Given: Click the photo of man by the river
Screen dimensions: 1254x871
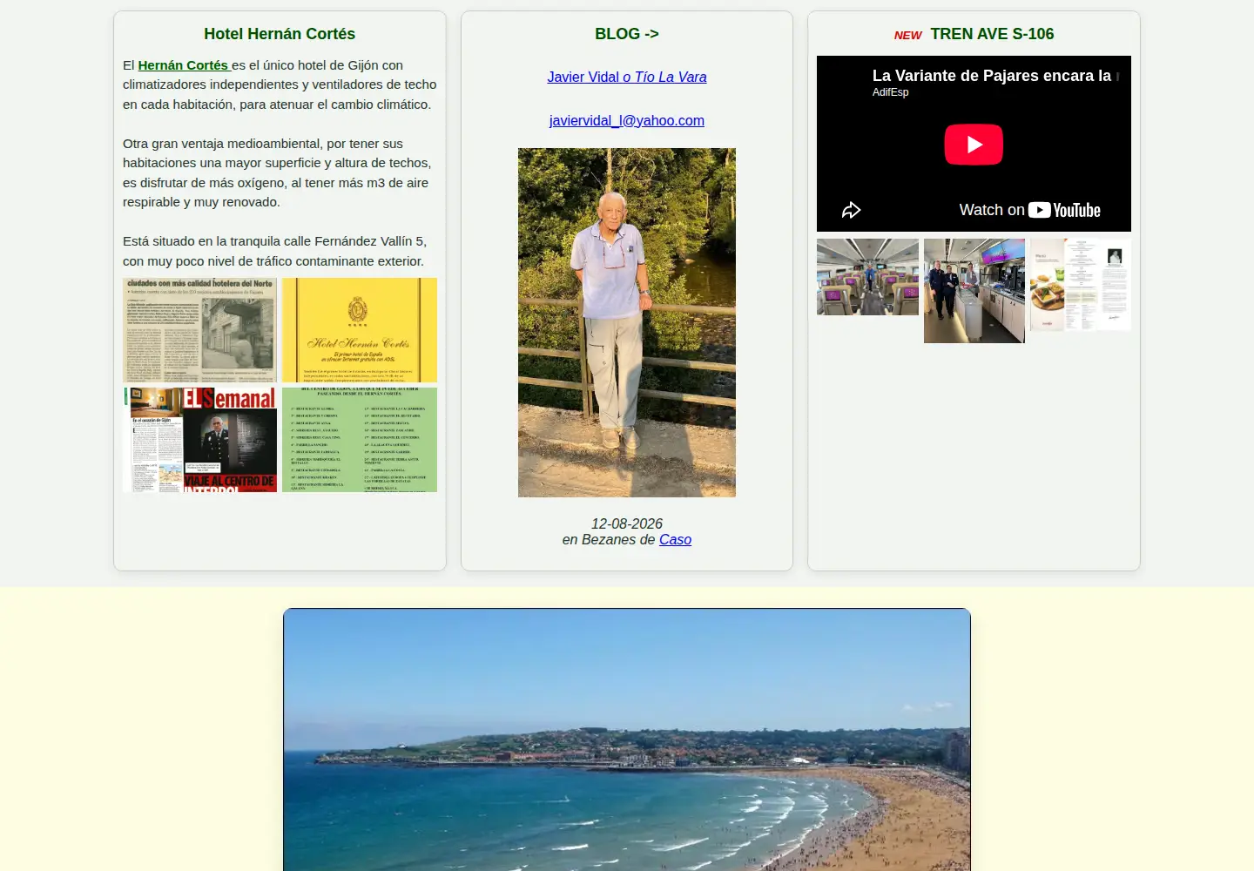Looking at the screenshot, I should 627,322.
